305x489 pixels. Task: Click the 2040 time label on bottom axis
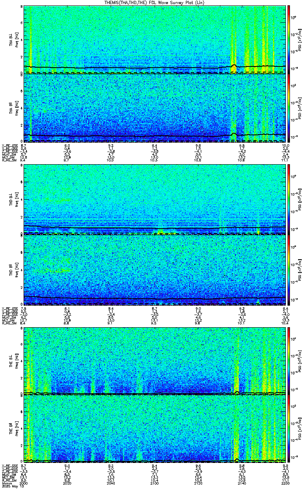click(x=111, y=483)
